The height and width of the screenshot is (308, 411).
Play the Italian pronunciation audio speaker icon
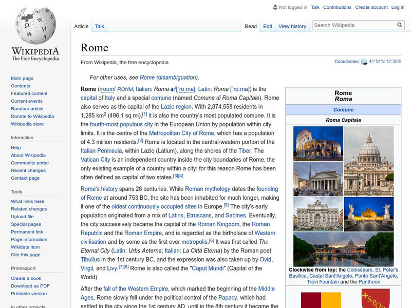tap(173, 89)
